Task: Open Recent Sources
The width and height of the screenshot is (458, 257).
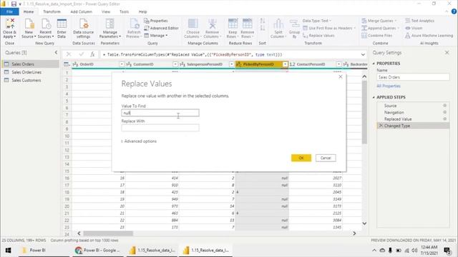Action: pos(46,29)
